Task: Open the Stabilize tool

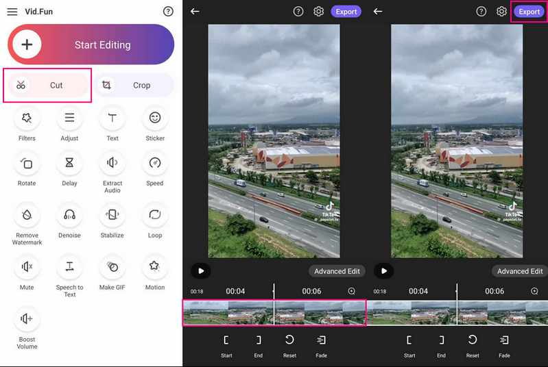Action: tap(112, 215)
